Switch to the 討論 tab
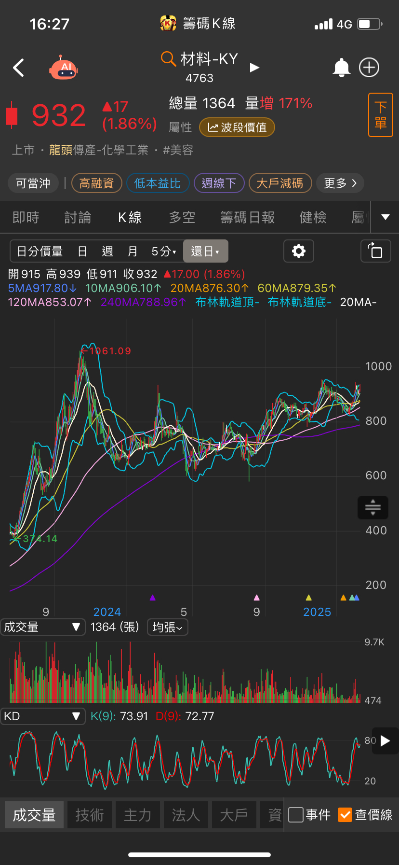Screen dimensions: 399x865 (78, 218)
